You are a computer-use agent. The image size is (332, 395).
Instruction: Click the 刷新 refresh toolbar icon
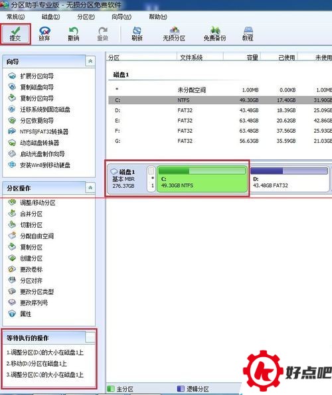click(137, 34)
